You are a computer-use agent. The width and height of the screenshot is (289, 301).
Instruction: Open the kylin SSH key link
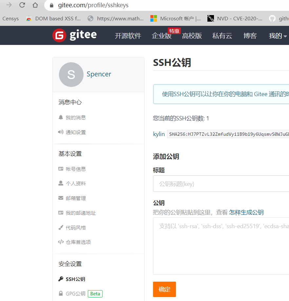(x=159, y=134)
